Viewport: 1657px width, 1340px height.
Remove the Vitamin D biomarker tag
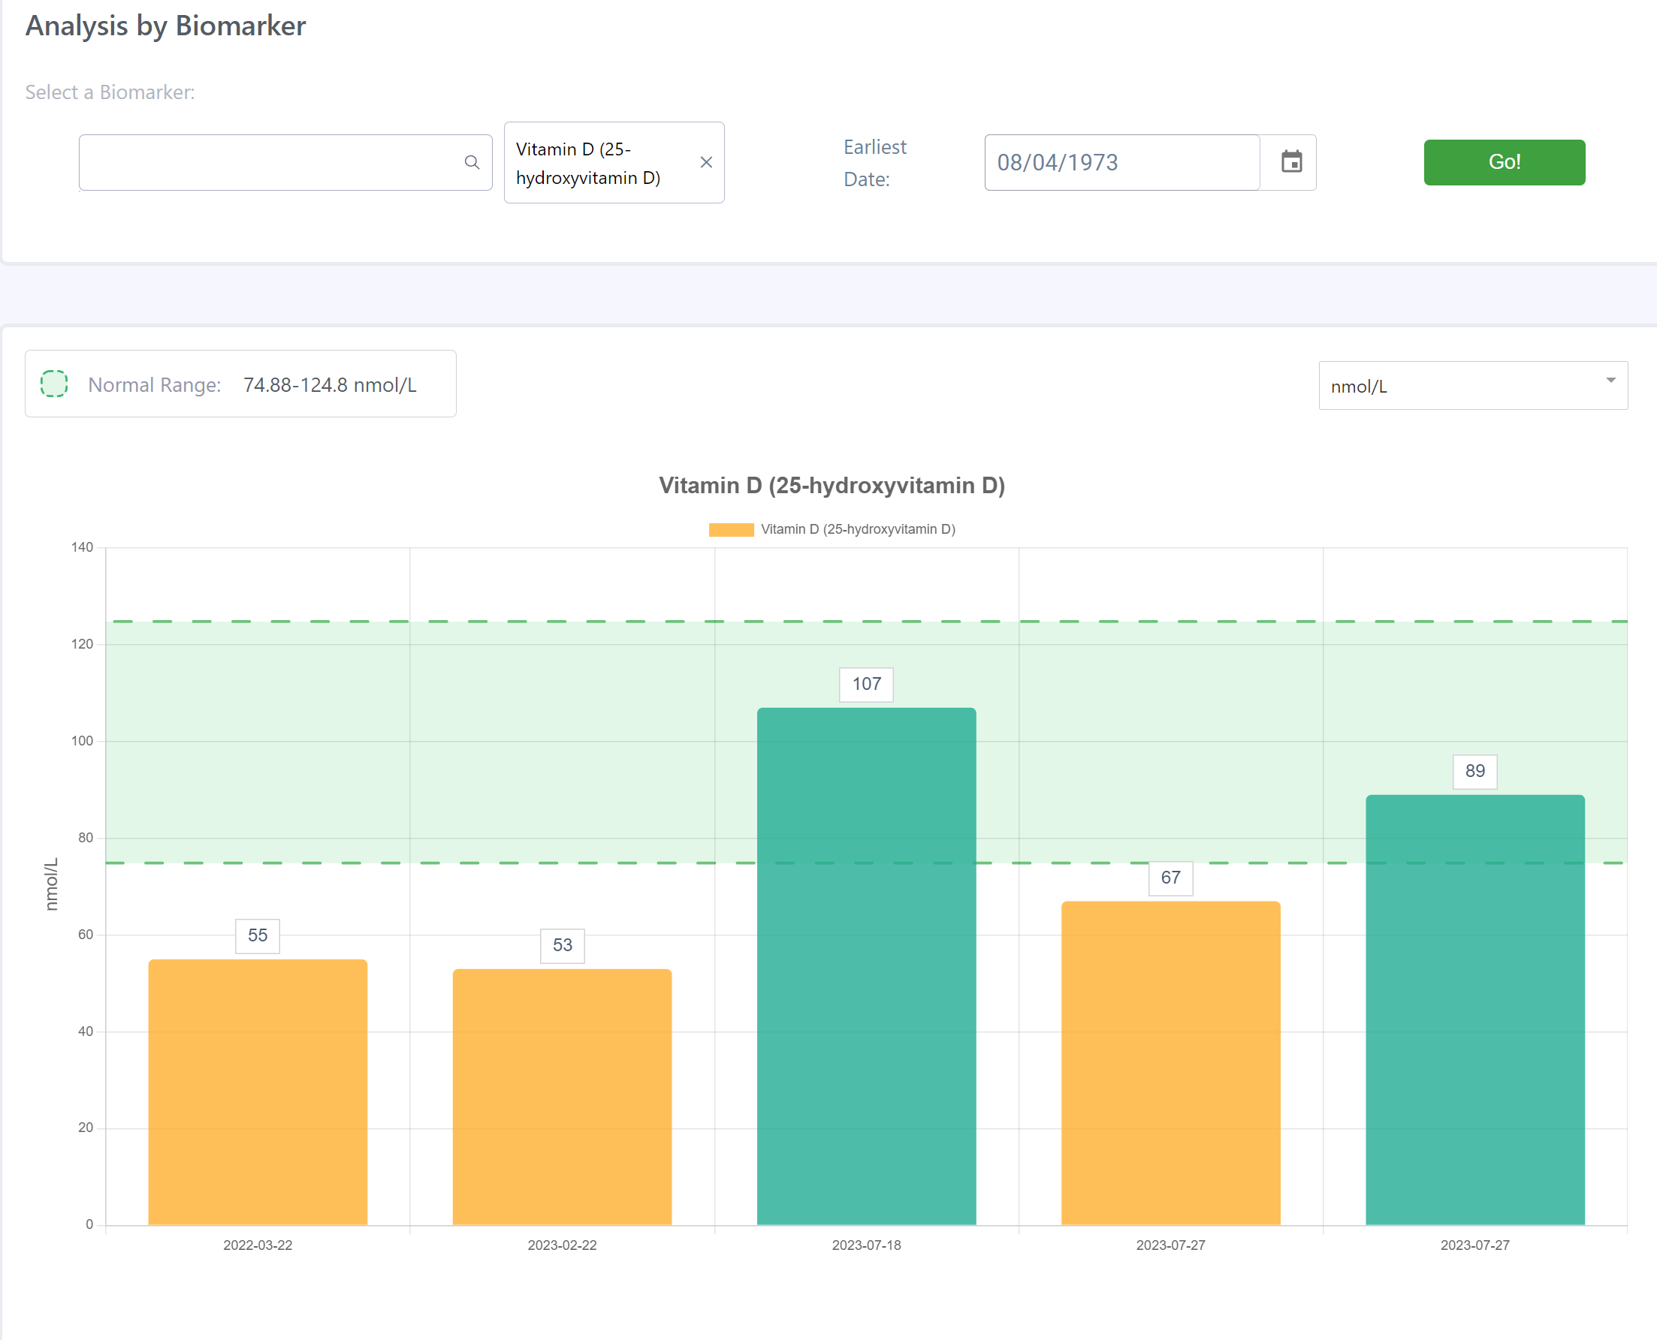coord(706,162)
